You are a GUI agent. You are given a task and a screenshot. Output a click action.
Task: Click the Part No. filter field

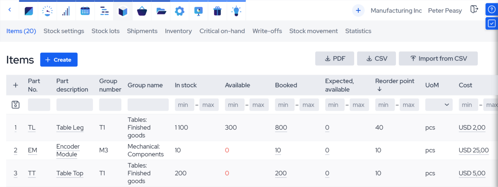pos(39,105)
